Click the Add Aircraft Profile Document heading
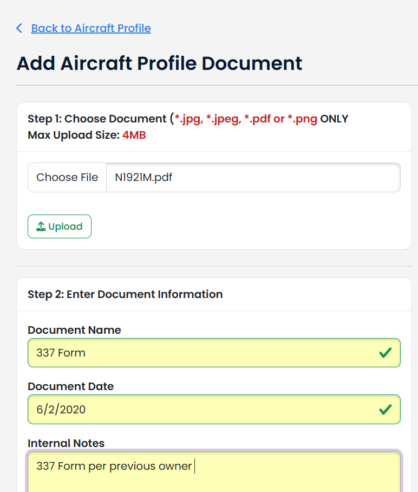This screenshot has width=418, height=492. coord(159,63)
